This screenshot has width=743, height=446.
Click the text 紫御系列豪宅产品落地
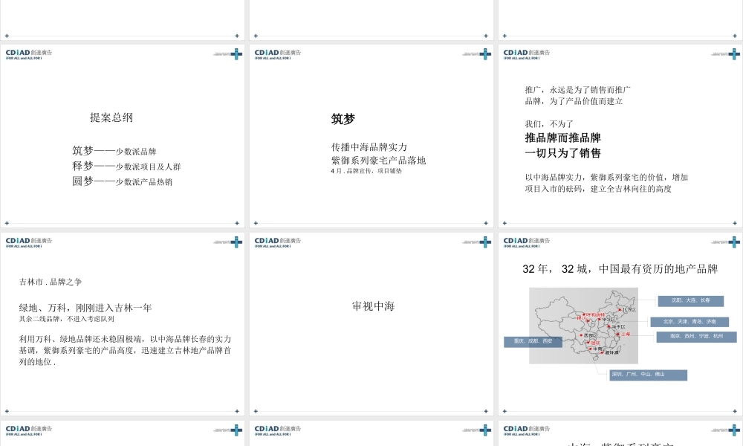(x=379, y=161)
